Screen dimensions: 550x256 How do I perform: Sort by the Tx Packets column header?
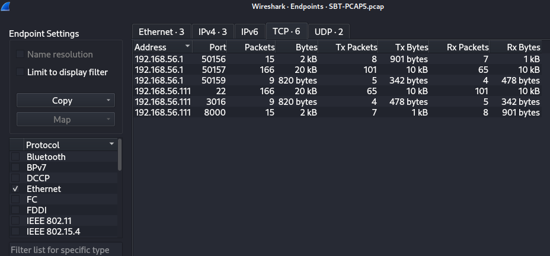click(x=348, y=47)
